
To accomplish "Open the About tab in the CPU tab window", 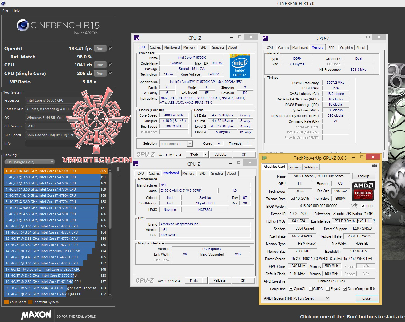I will (233, 47).
